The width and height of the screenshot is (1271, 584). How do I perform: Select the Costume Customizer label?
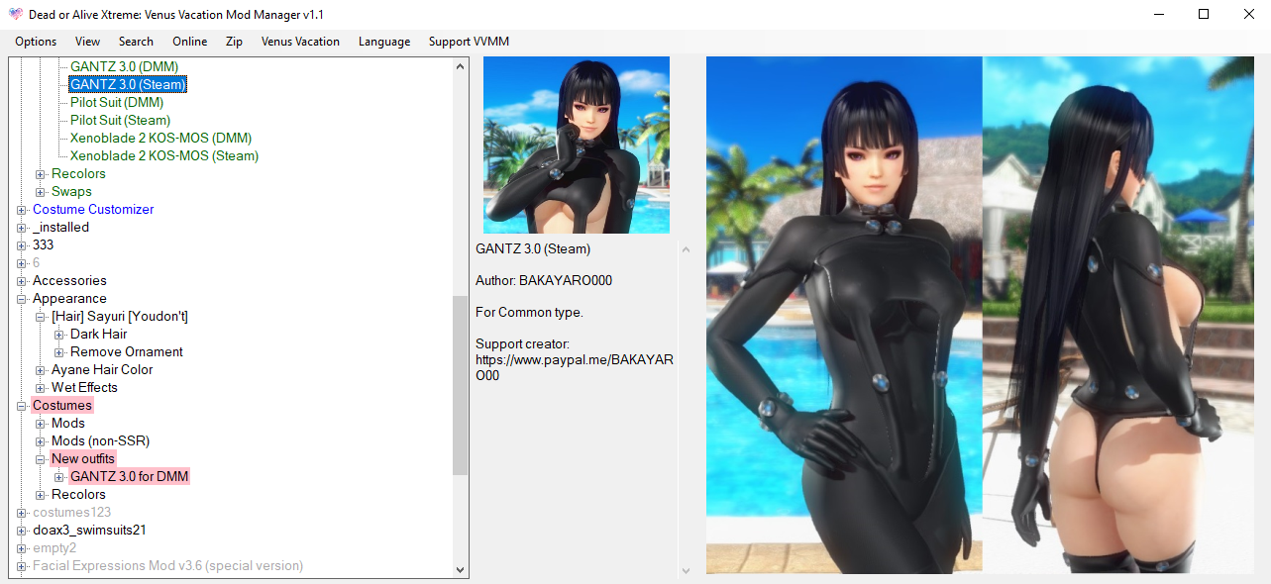tap(93, 209)
